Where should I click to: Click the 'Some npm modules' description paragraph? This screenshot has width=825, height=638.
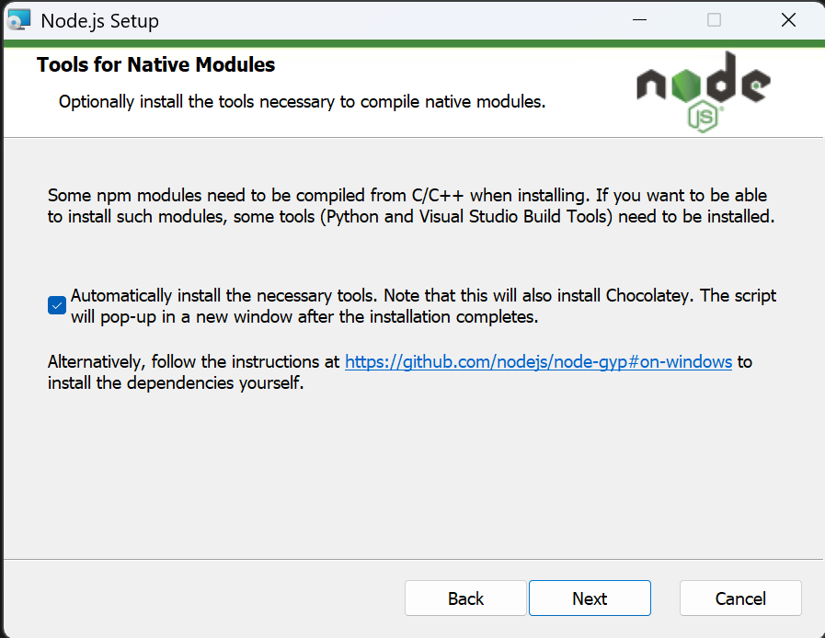coord(411,206)
